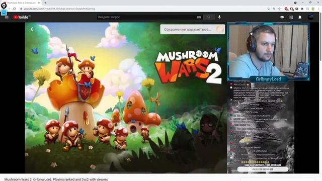Reload the page with browser refresh button
The height and width of the screenshot is (181, 322).
tap(15, 9)
